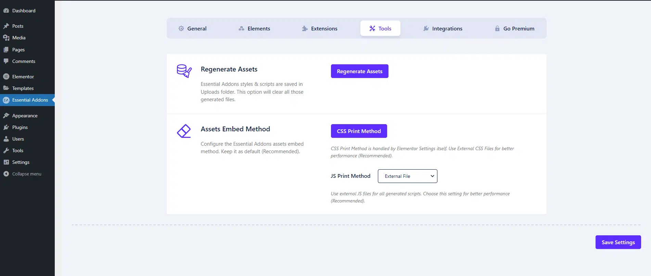Click the Assets Embed Method heading
Screen dimensions: 651x276
pos(235,129)
